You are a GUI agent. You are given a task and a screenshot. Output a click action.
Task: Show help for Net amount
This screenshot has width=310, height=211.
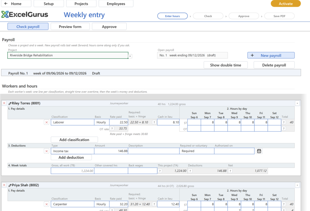tap(230, 171)
